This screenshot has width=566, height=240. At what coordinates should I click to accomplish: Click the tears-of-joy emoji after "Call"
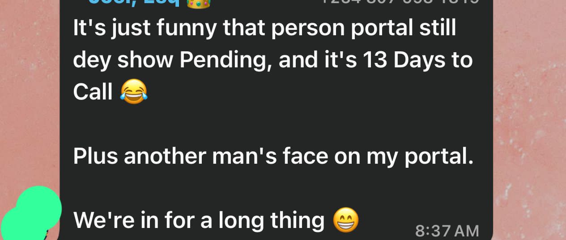[134, 92]
